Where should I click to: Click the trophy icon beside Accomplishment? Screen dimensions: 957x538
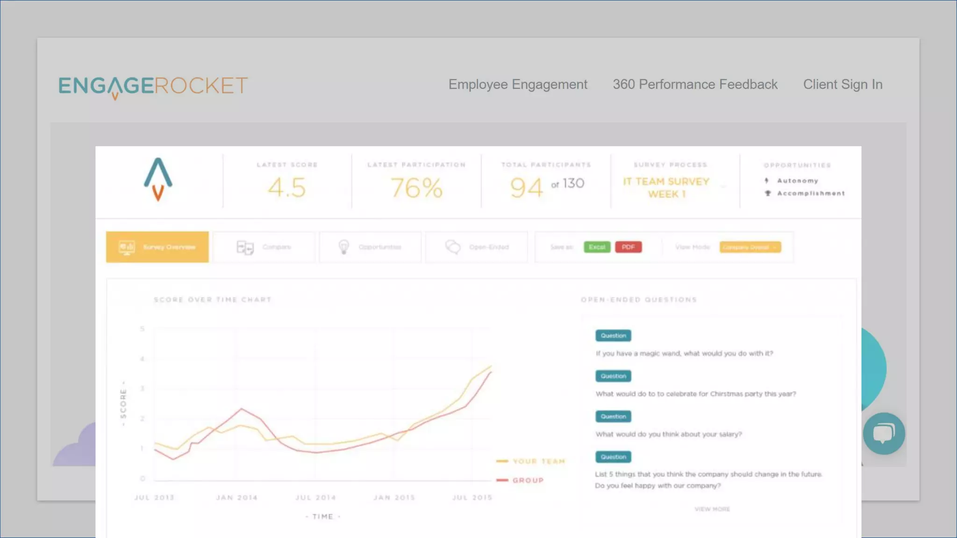pyautogui.click(x=767, y=193)
